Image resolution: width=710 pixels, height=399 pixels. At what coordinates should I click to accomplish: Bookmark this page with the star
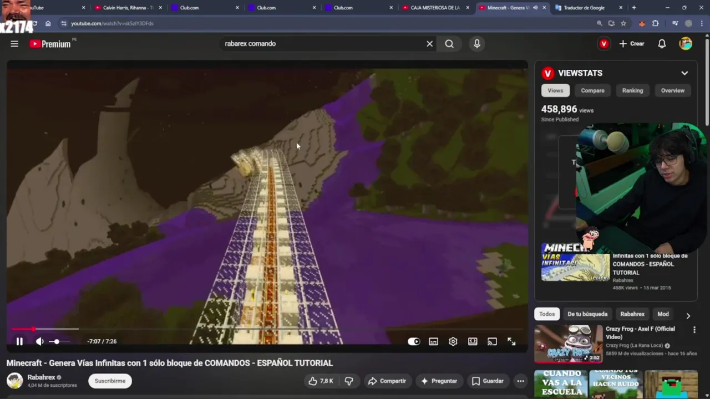(623, 23)
